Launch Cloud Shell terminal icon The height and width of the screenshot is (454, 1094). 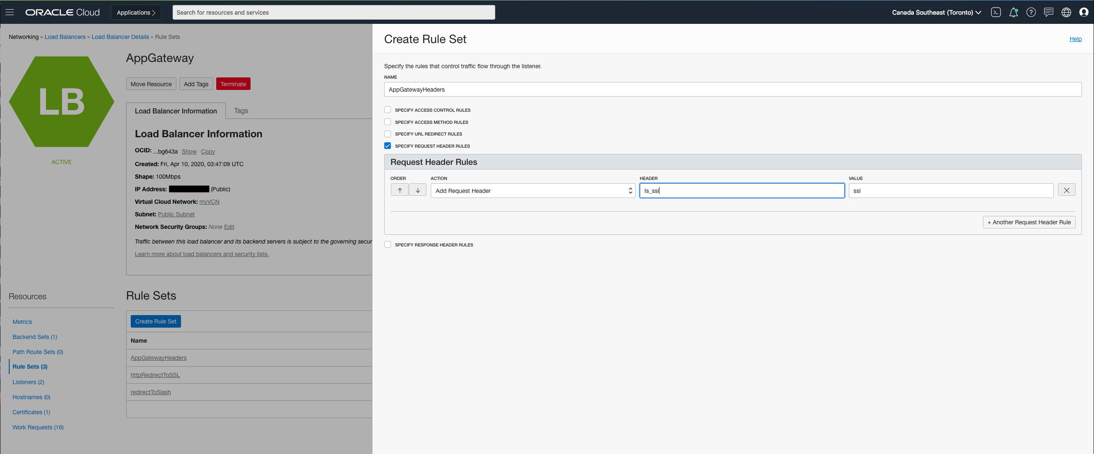coord(996,12)
